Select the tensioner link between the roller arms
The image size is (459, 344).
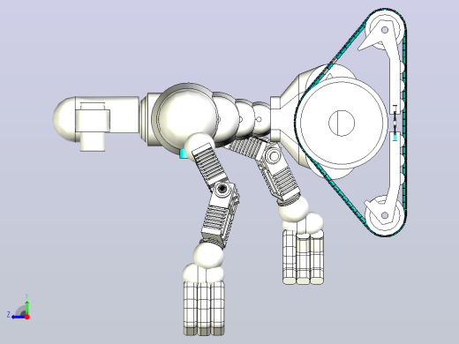coord(395,123)
